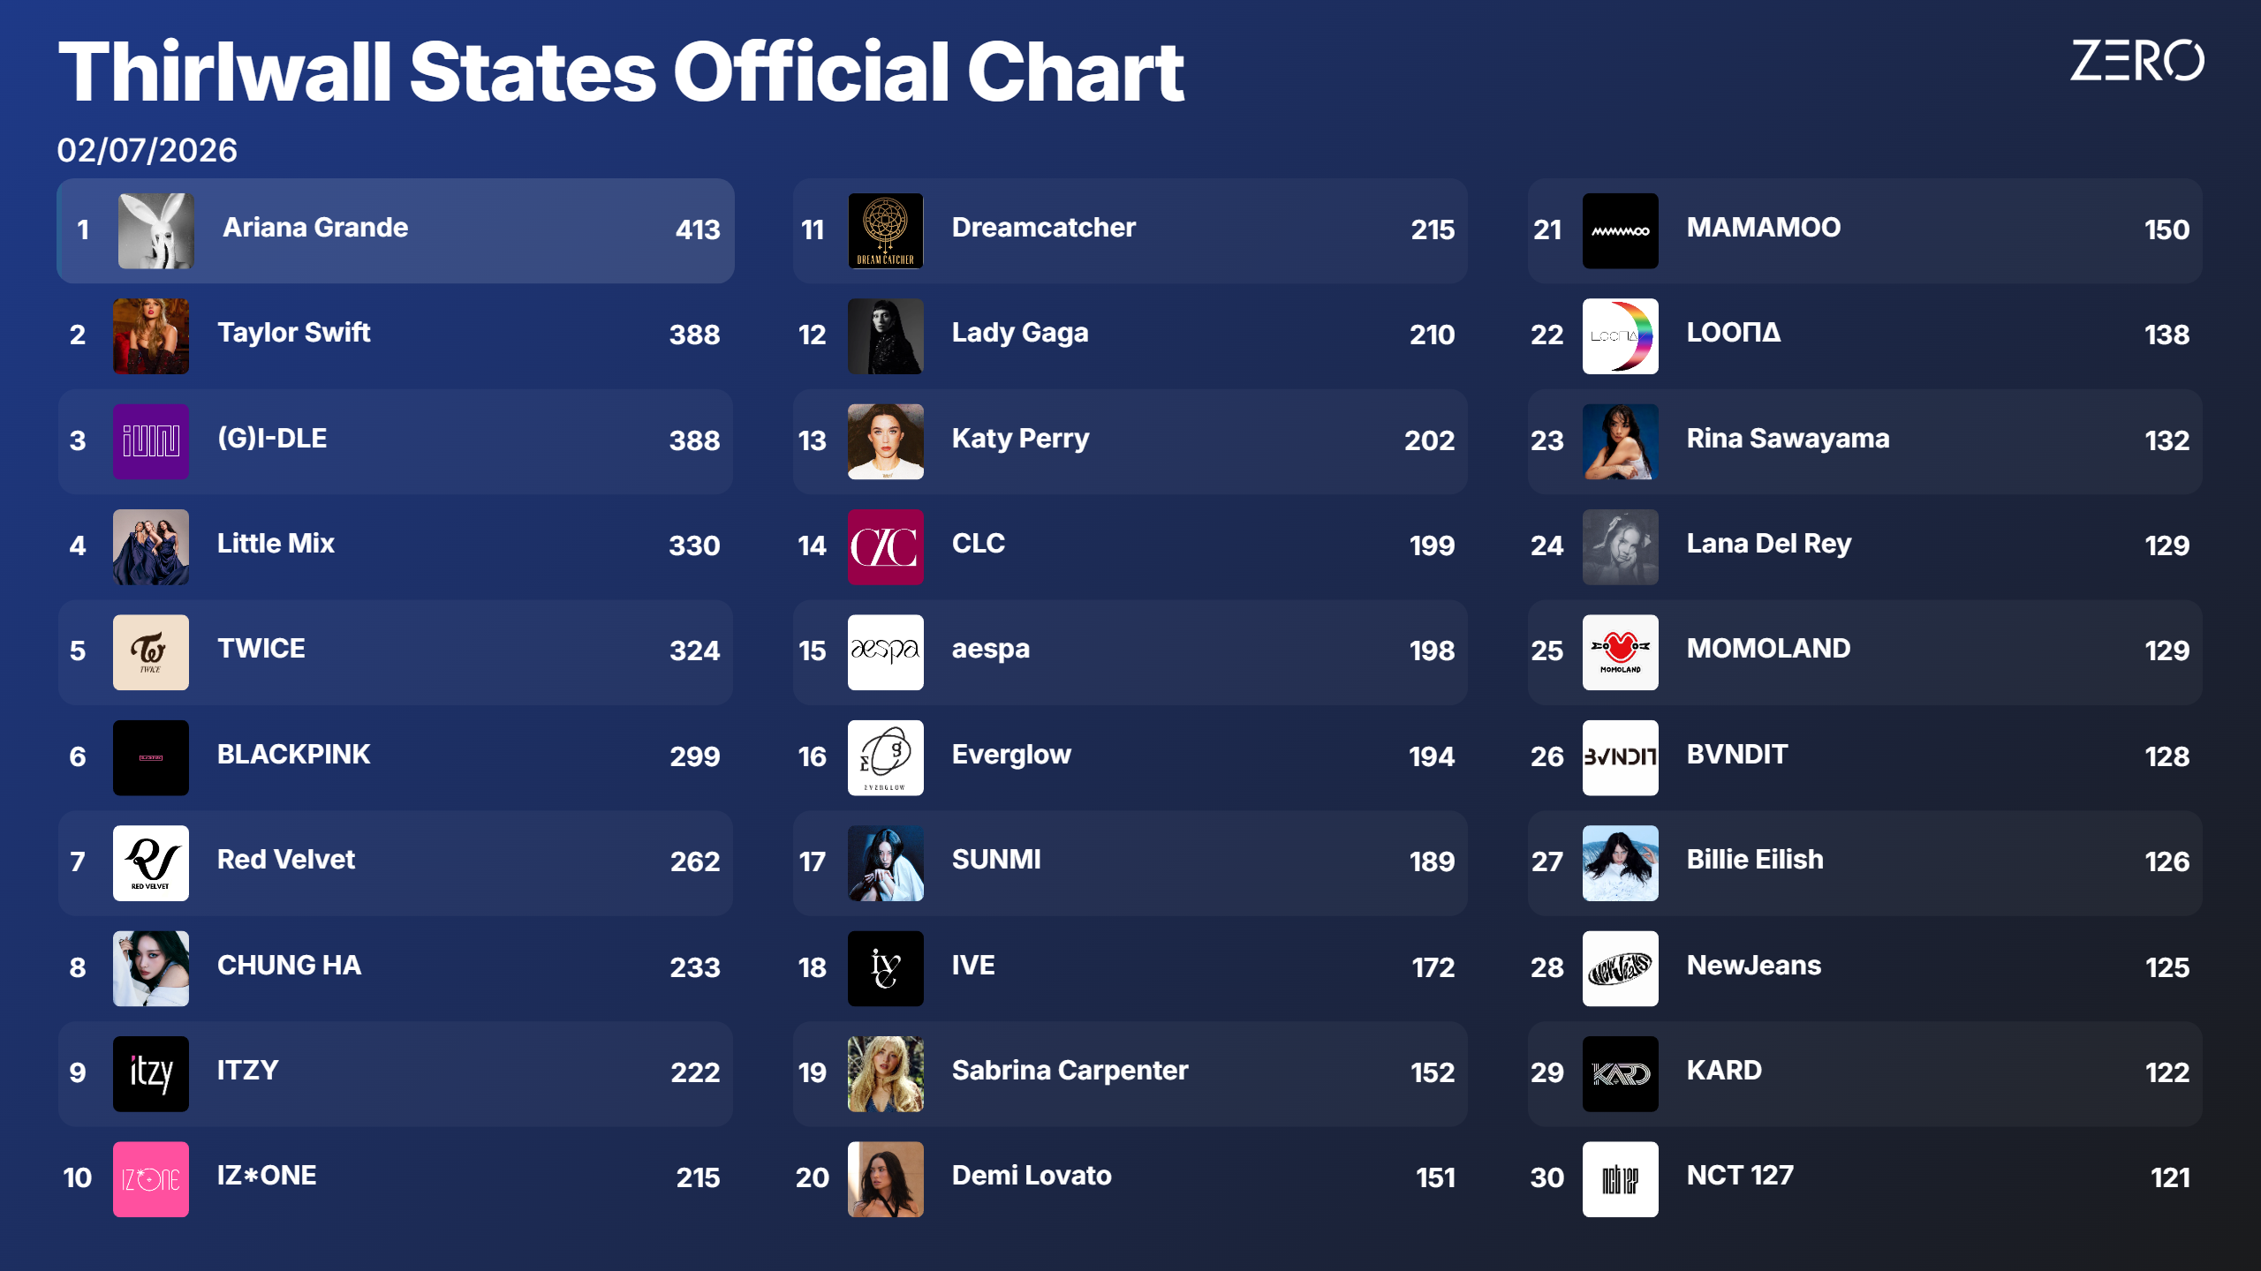Click the Red Velvet logo icon
Image resolution: width=2261 pixels, height=1271 pixels.
tap(151, 863)
